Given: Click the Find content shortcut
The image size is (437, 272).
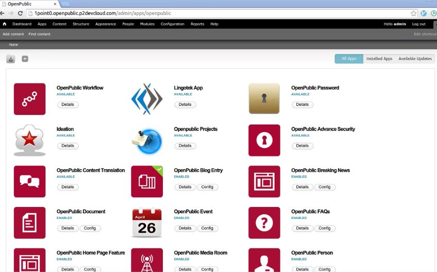Looking at the screenshot, I should tap(39, 34).
